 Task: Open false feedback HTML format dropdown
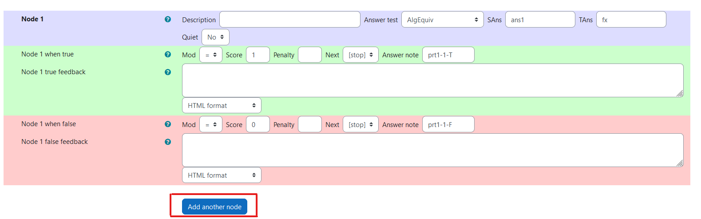pos(222,175)
